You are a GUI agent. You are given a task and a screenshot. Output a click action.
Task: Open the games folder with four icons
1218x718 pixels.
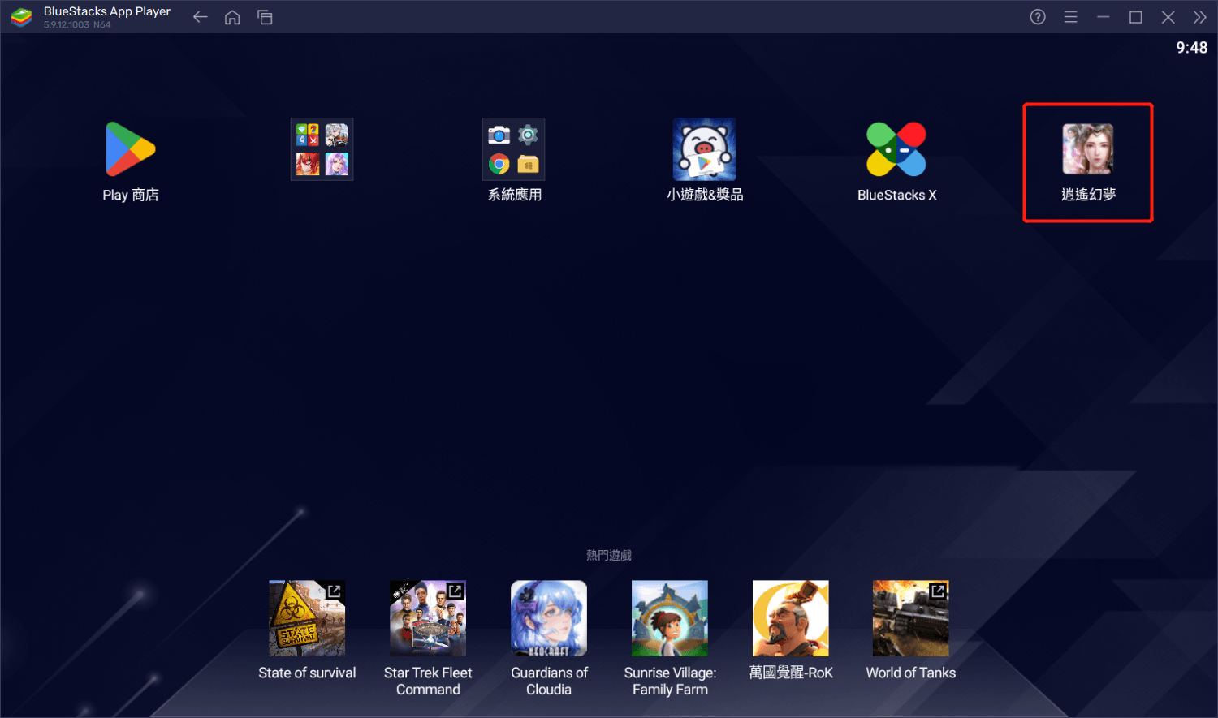coord(322,149)
